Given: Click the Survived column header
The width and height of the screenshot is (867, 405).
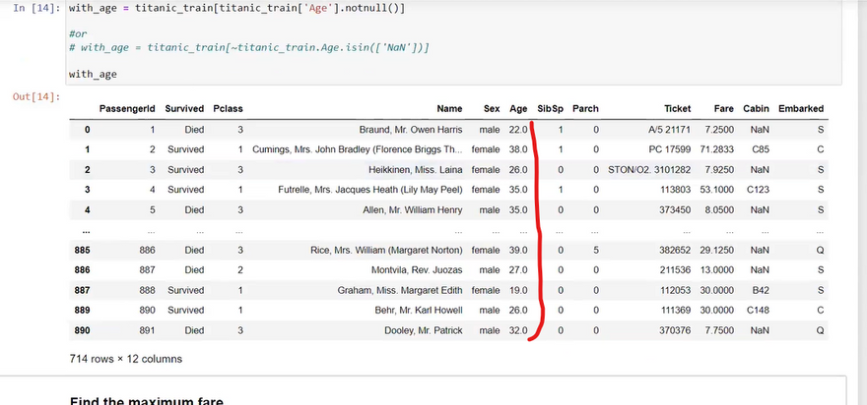Looking at the screenshot, I should pyautogui.click(x=184, y=109).
